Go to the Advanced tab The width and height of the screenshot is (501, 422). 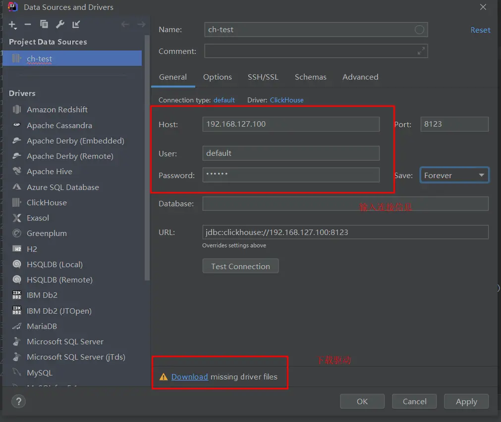(x=360, y=77)
